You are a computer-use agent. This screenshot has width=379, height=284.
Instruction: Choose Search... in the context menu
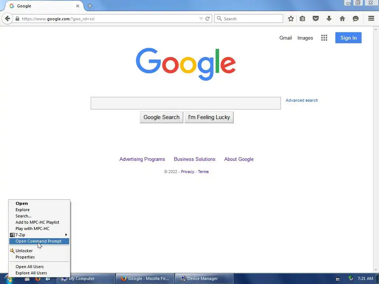pyautogui.click(x=39, y=216)
